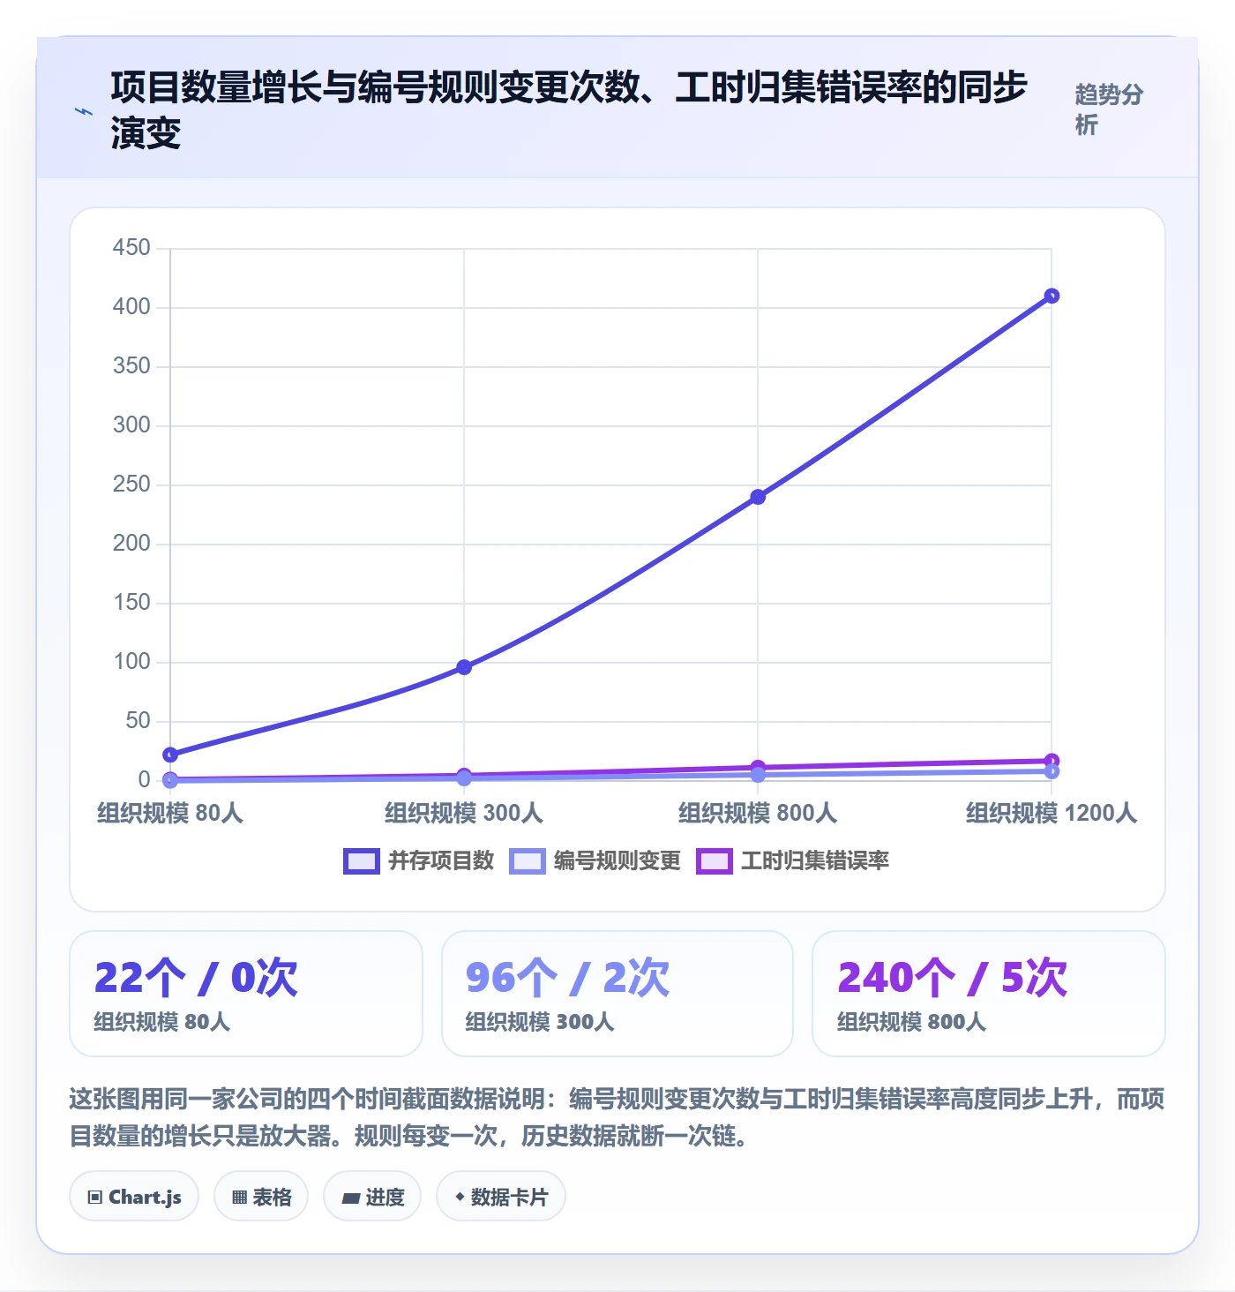Open the 240个 / 5次 stat card
The width and height of the screenshot is (1235, 1292).
pos(989,994)
